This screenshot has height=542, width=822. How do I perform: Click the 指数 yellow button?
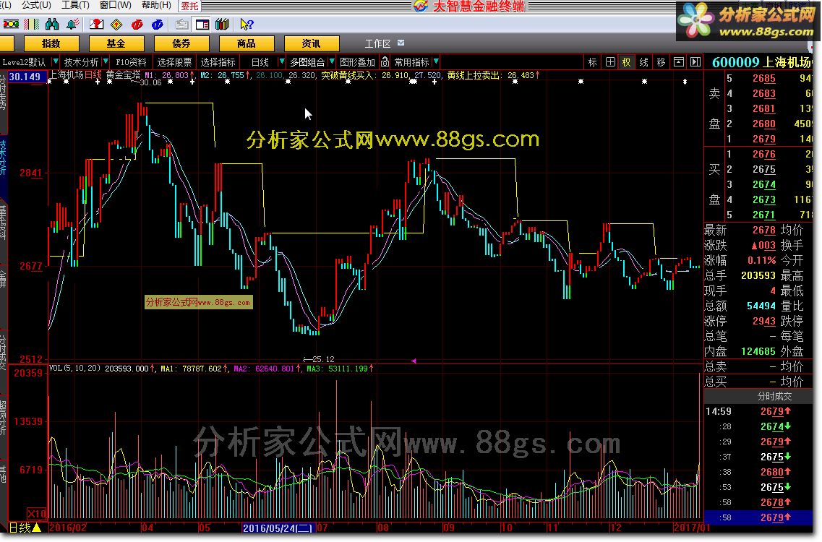coord(51,43)
